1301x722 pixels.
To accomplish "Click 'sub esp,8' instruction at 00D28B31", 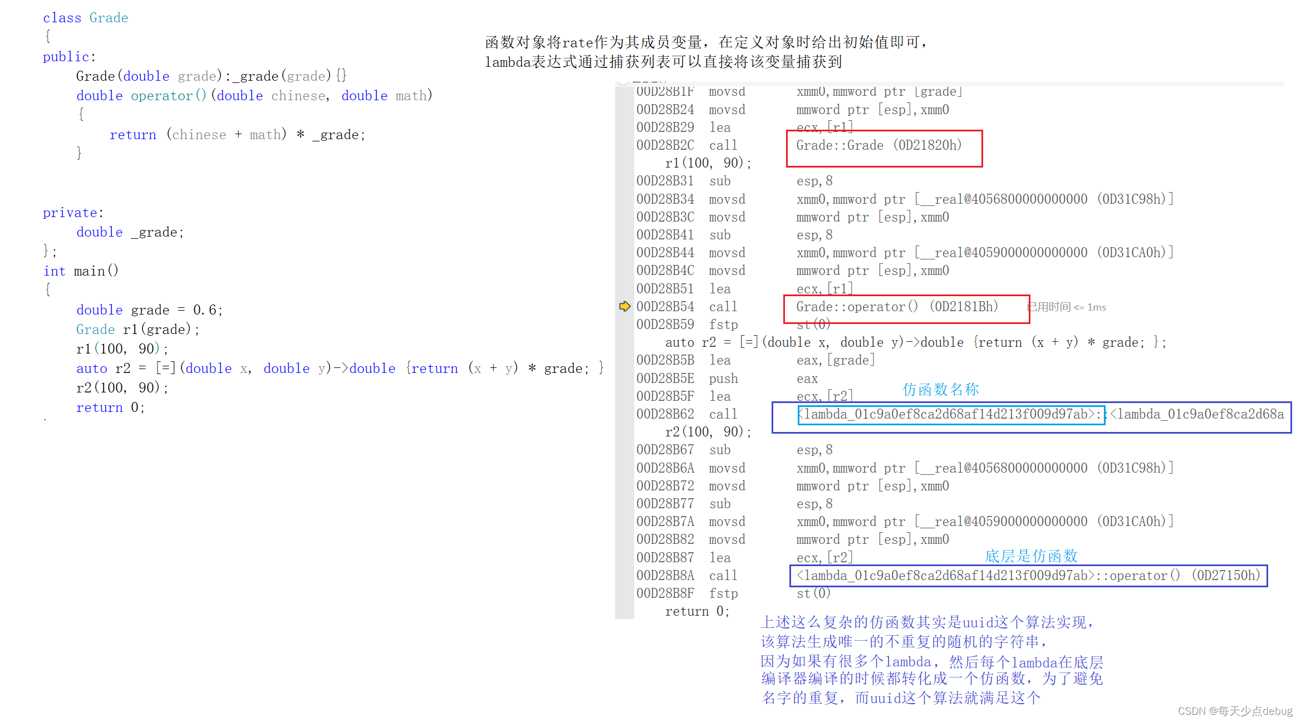I will (735, 181).
